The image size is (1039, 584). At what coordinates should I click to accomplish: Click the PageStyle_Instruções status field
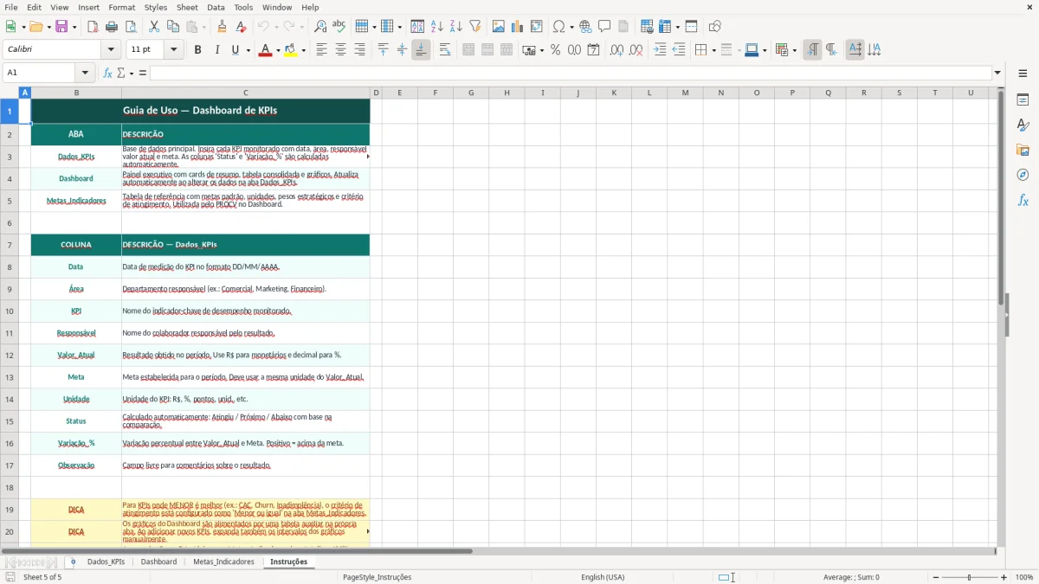(x=377, y=577)
